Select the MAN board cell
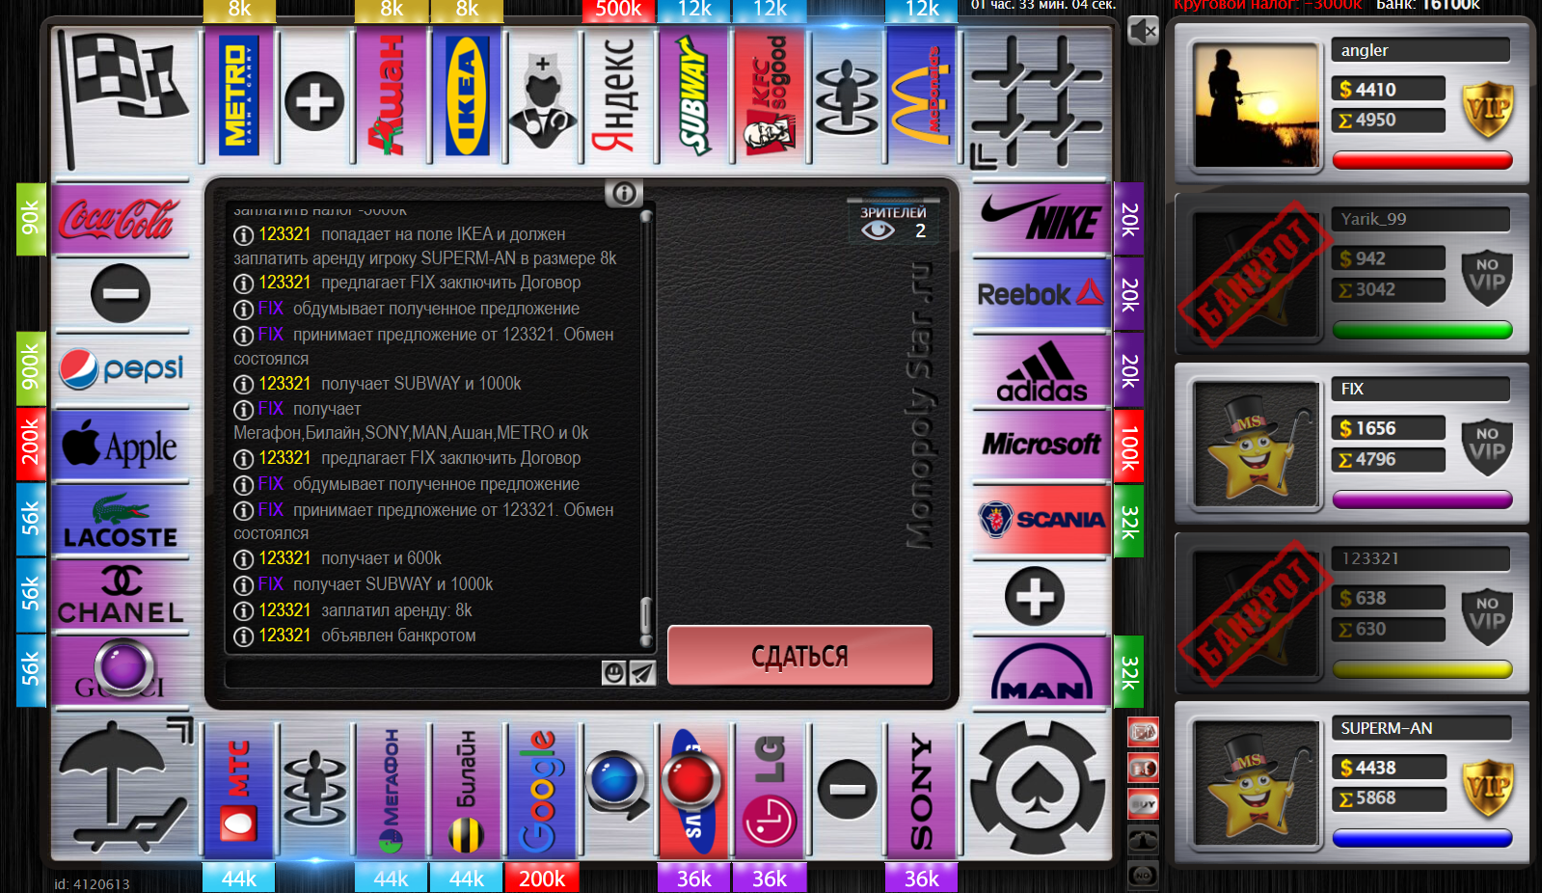 coord(1041,672)
